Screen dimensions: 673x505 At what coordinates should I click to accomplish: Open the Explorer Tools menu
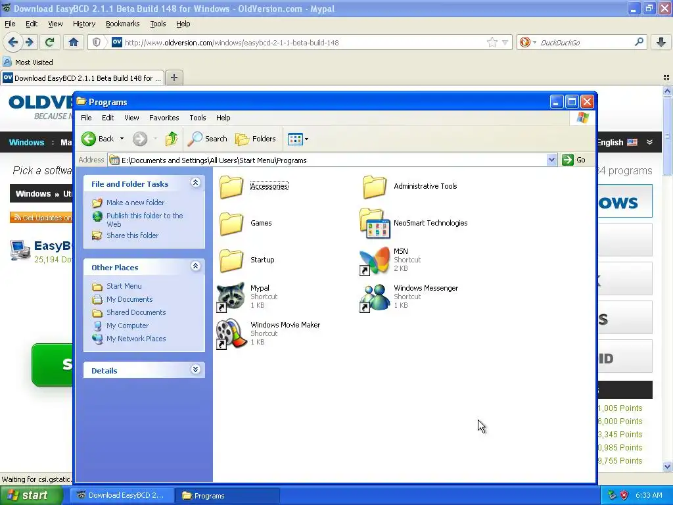(197, 118)
